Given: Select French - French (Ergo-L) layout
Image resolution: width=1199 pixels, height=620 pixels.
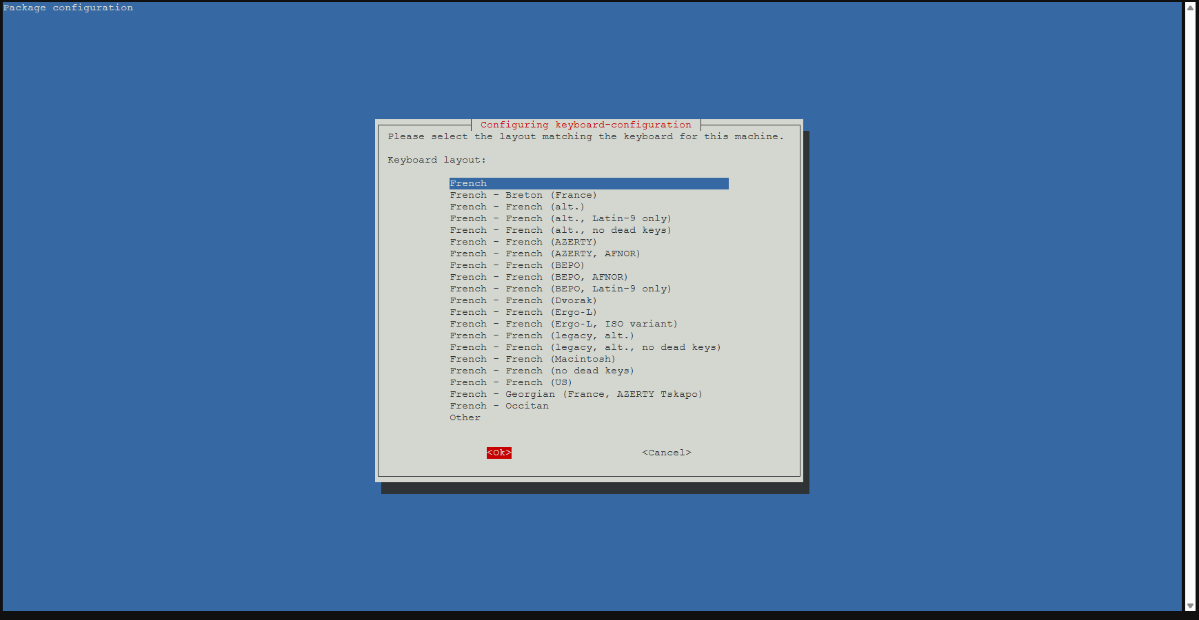Looking at the screenshot, I should [523, 312].
